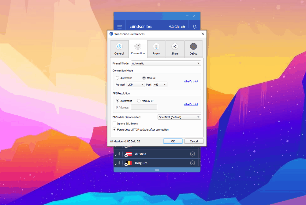Click the Austria flag icon
The width and height of the screenshot is (306, 205).
click(x=129, y=154)
